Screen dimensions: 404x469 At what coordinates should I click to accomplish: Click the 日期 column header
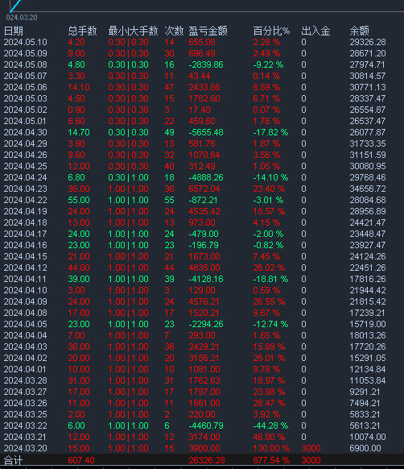[14, 31]
